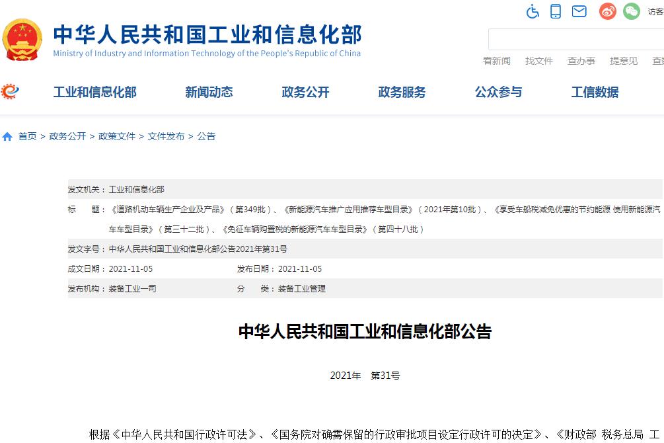Viewport: 664px width, 443px height.
Task: Click the home icon in the breadcrumb
Action: pos(7,136)
